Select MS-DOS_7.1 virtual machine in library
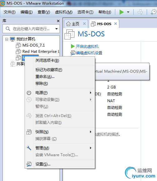This screenshot has height=181, width=157. tap(34, 45)
